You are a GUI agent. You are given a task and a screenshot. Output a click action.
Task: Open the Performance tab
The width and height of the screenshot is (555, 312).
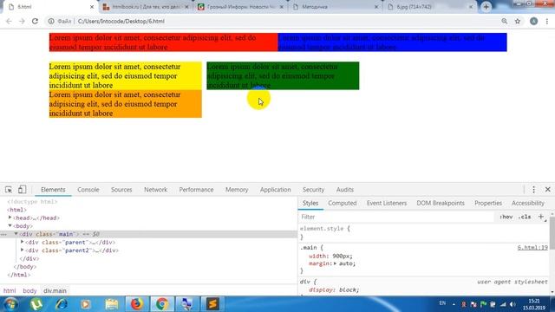click(x=196, y=190)
